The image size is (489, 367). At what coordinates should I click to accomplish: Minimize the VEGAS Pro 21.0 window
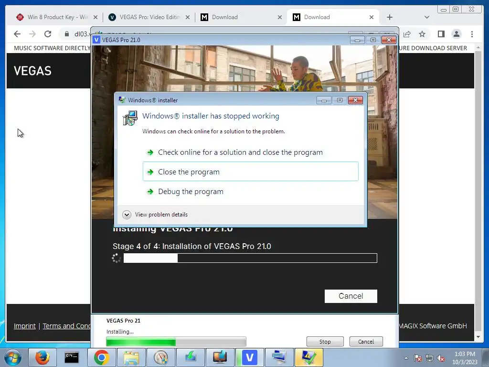[357, 40]
